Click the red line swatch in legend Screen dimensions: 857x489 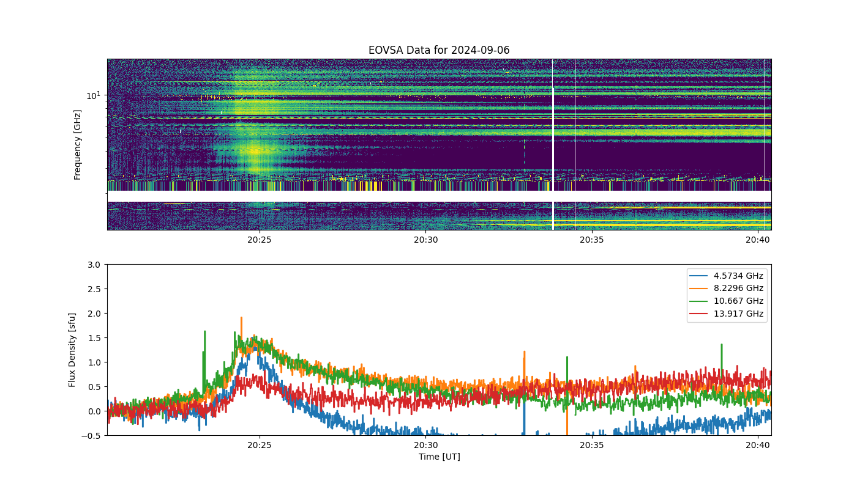[699, 314]
